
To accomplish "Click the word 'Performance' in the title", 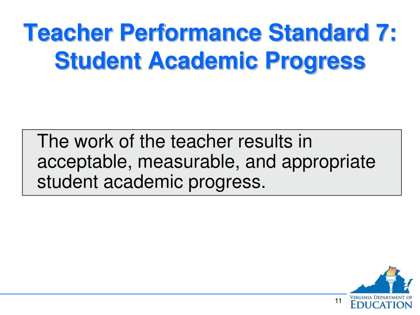I will 191,32.
